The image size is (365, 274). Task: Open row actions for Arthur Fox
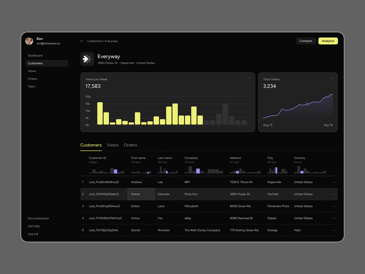click(333, 218)
